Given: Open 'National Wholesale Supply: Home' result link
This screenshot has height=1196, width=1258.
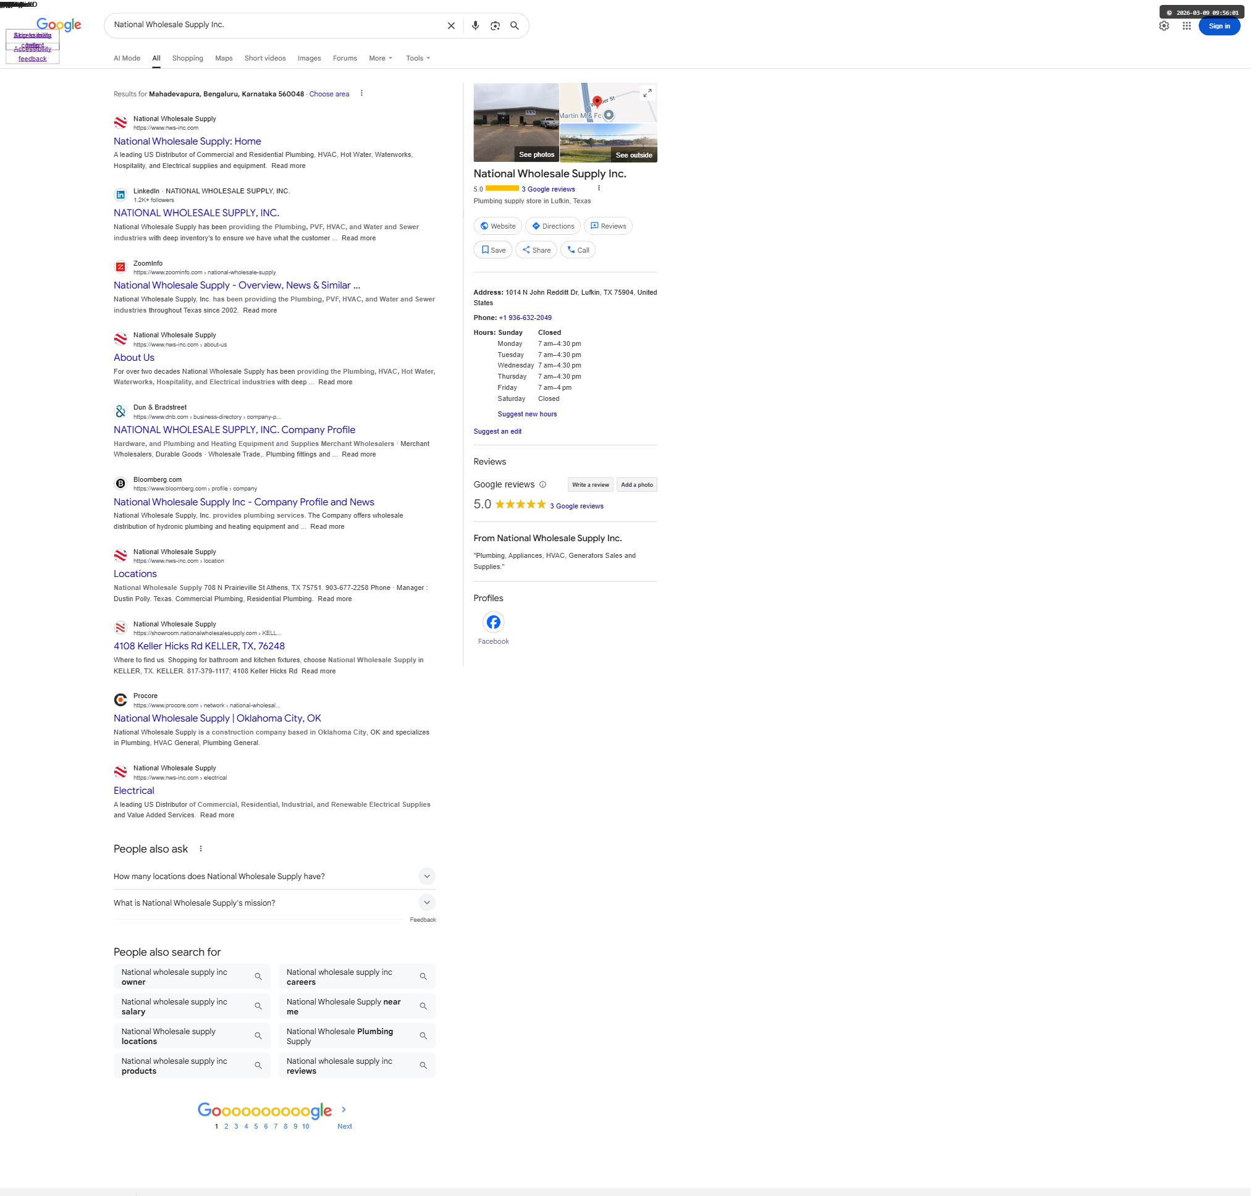Looking at the screenshot, I should pyautogui.click(x=188, y=142).
